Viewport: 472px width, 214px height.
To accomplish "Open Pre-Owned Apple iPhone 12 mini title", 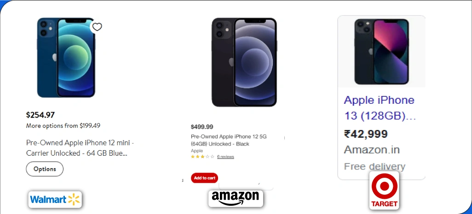I will (80, 148).
